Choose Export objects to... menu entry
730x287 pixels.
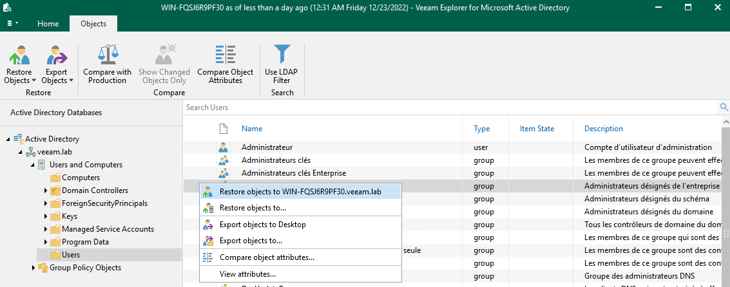(300, 241)
